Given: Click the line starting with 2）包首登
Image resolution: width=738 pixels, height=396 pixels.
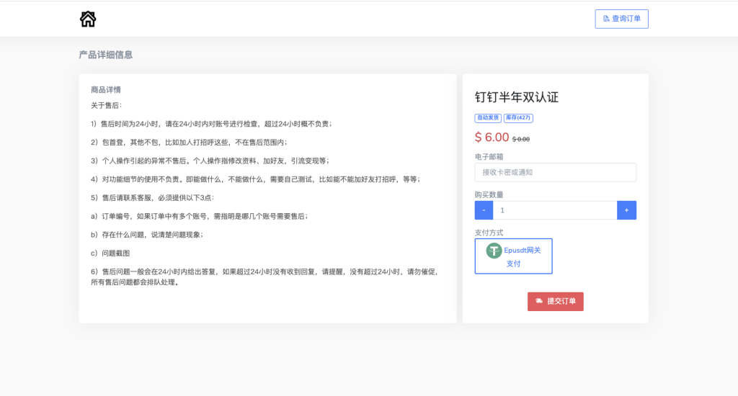Looking at the screenshot, I should coord(190,142).
